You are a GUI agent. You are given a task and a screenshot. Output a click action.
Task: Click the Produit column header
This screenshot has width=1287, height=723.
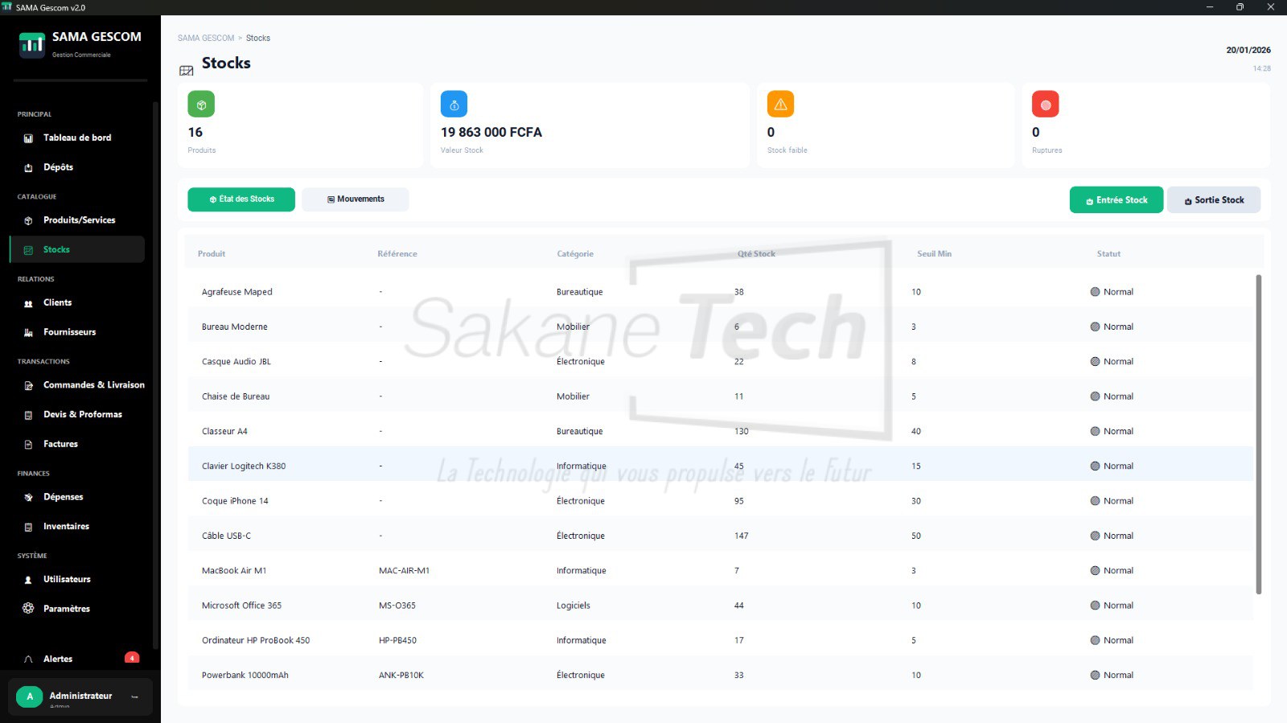click(212, 254)
